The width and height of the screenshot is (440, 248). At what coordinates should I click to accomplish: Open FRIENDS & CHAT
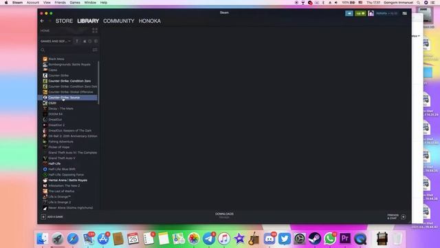tap(393, 216)
